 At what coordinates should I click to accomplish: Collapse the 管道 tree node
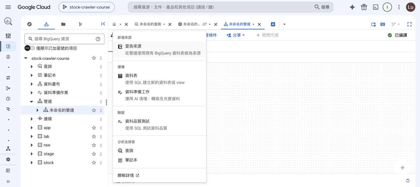coord(32,102)
